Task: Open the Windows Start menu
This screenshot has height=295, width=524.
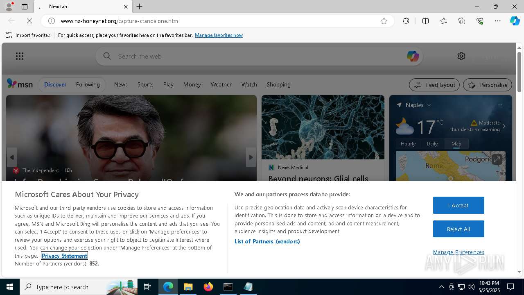Action: tap(10, 287)
